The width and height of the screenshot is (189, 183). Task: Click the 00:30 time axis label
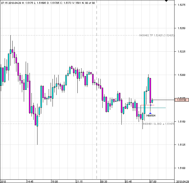pyautogui.click(x=104, y=181)
